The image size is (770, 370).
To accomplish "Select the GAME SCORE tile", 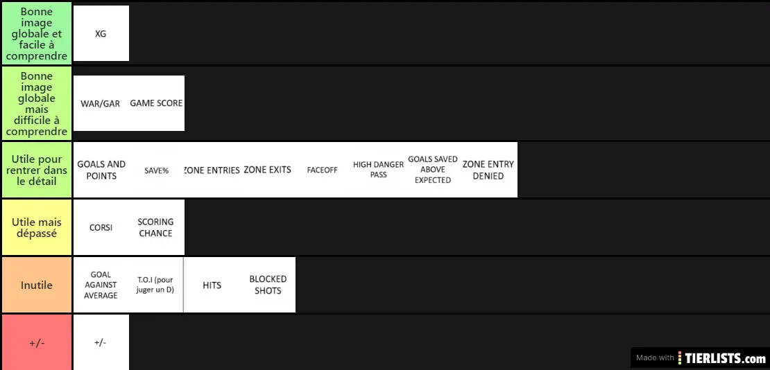I will point(157,103).
